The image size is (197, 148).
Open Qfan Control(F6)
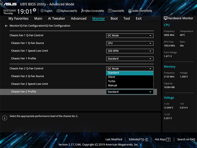tap(92, 11)
